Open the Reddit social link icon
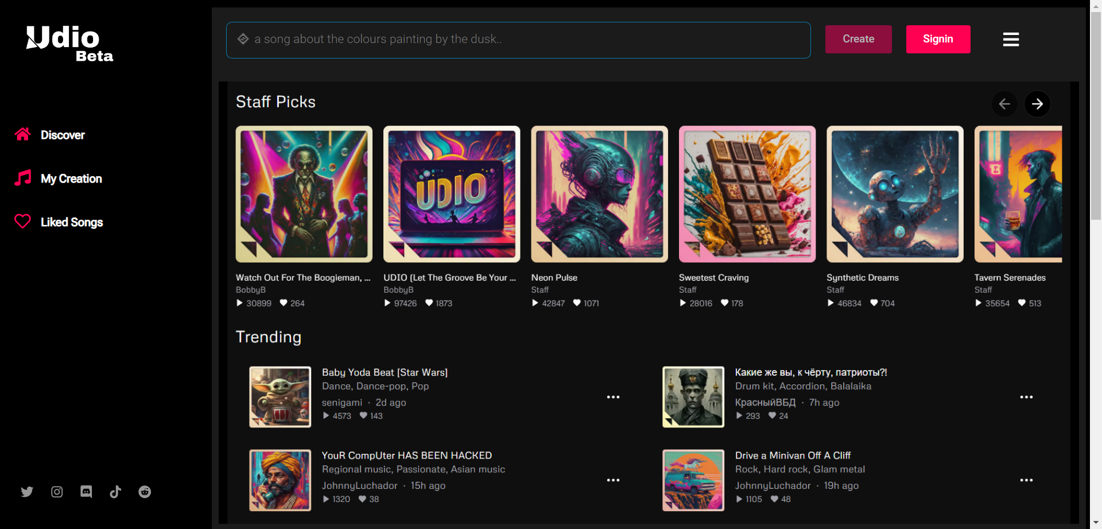This screenshot has width=1102, height=529. 145,492
